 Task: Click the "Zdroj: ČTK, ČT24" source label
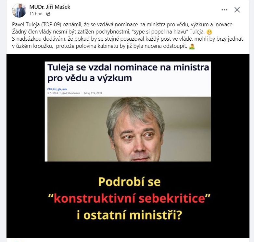pyautogui.click(x=93, y=93)
